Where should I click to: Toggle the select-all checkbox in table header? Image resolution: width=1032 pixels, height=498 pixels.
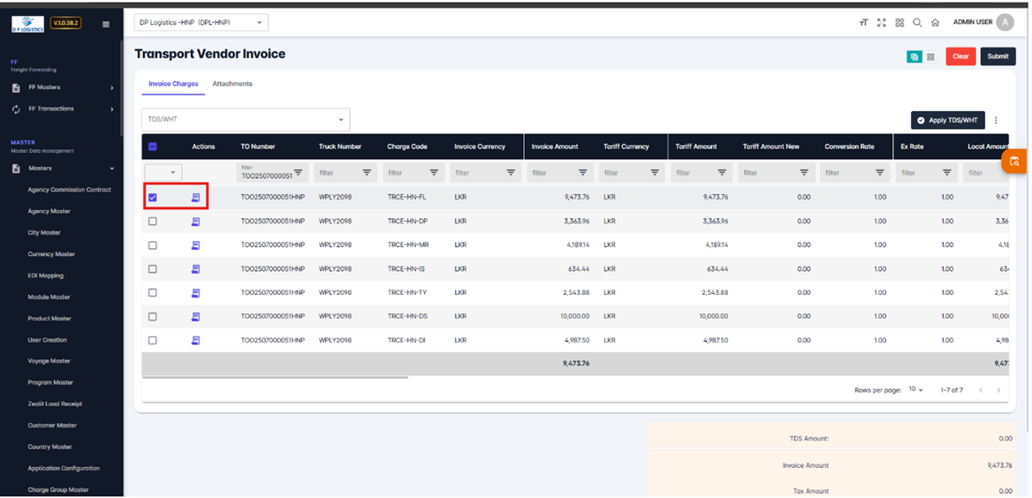click(153, 147)
